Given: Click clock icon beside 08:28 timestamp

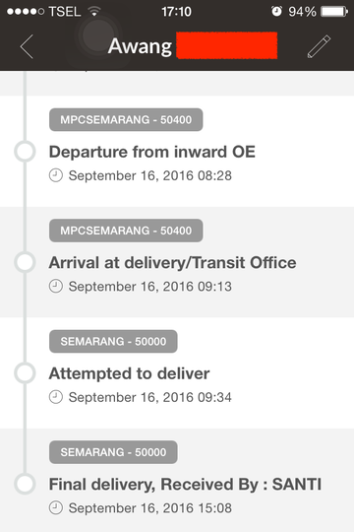Looking at the screenshot, I should (x=56, y=175).
